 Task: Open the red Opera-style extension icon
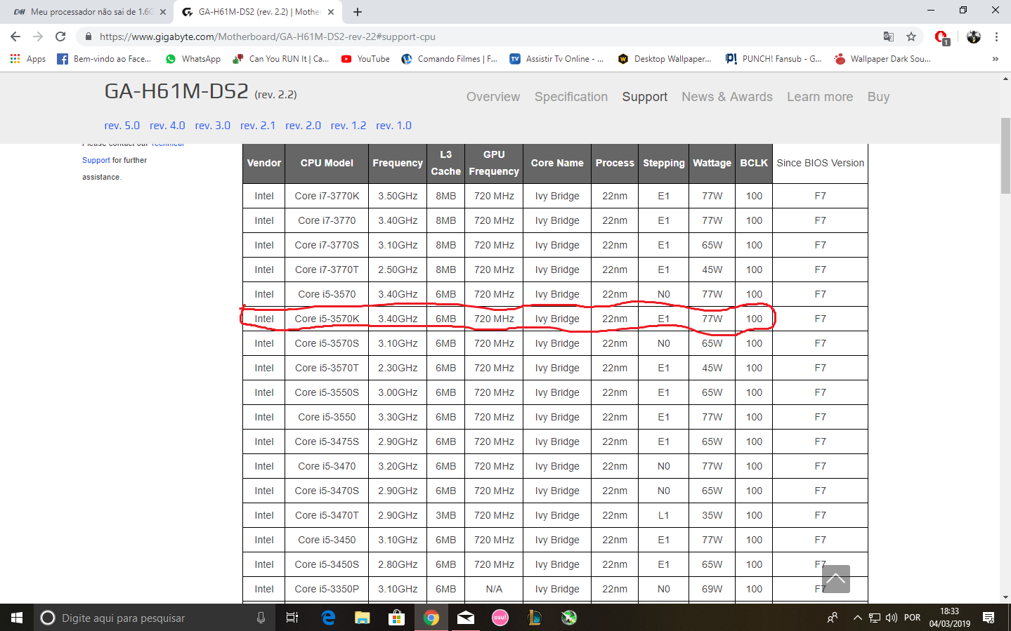pyautogui.click(x=941, y=37)
